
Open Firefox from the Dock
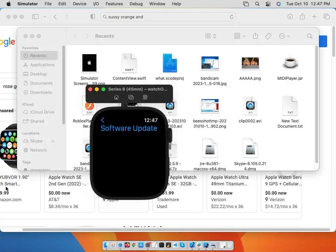[127, 245]
